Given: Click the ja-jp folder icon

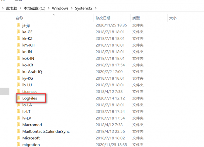Looking at the screenshot, I should click(19, 25).
